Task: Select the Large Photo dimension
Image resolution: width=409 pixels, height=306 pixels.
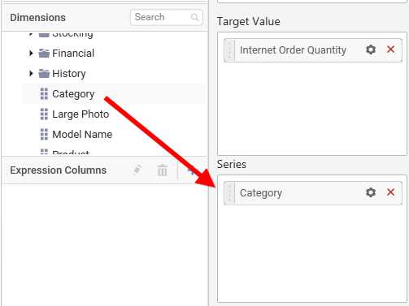Action: point(80,114)
